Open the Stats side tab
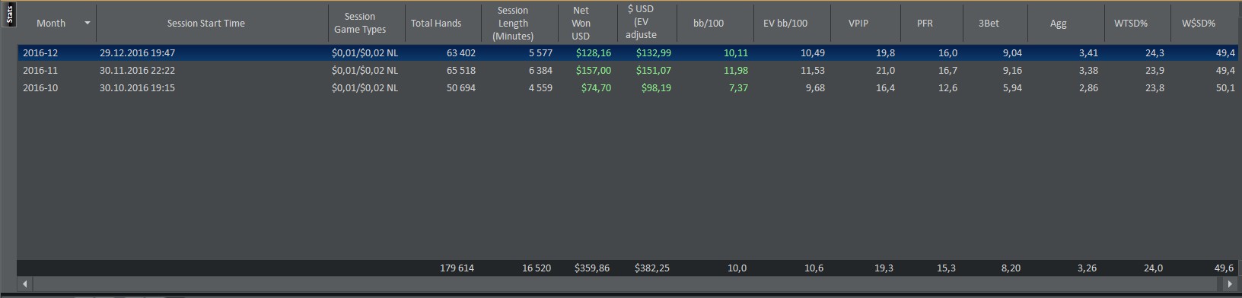 [8, 15]
